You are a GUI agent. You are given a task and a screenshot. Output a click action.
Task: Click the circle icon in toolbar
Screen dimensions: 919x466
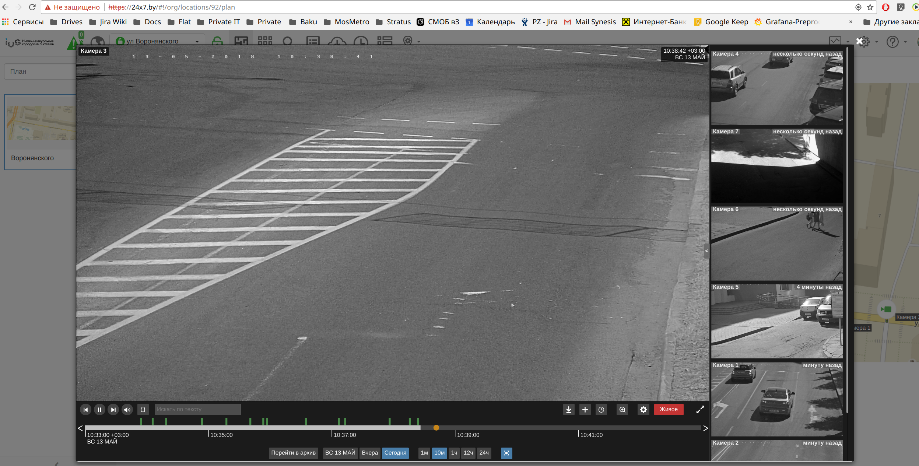(288, 41)
